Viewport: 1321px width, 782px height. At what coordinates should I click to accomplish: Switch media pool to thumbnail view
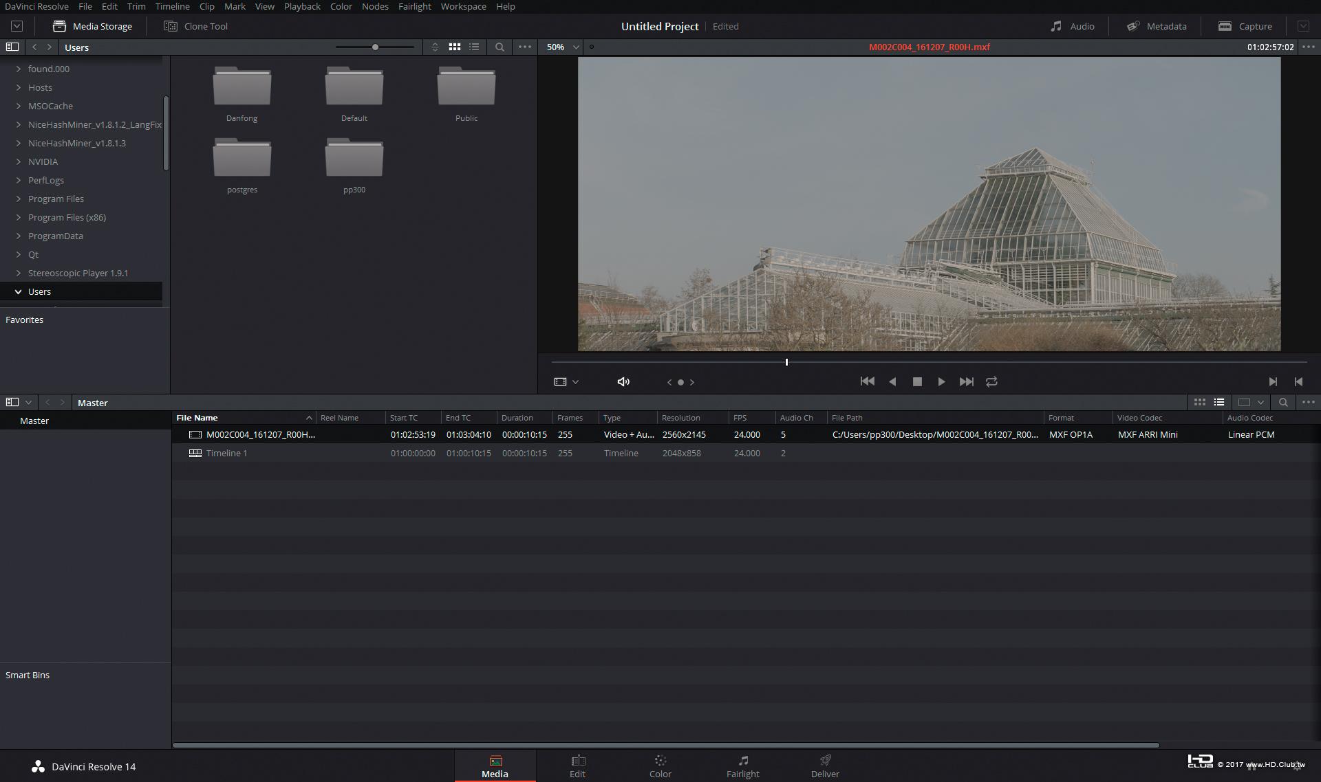[x=1199, y=402]
